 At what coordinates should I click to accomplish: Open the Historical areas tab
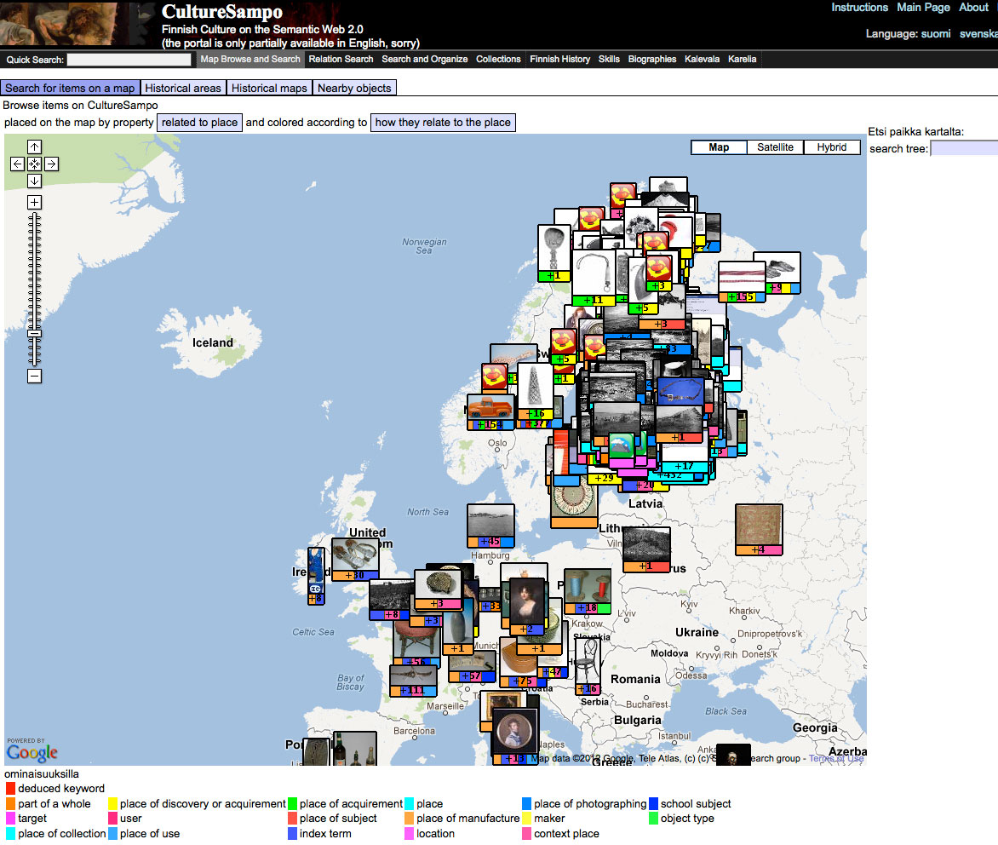click(x=183, y=88)
